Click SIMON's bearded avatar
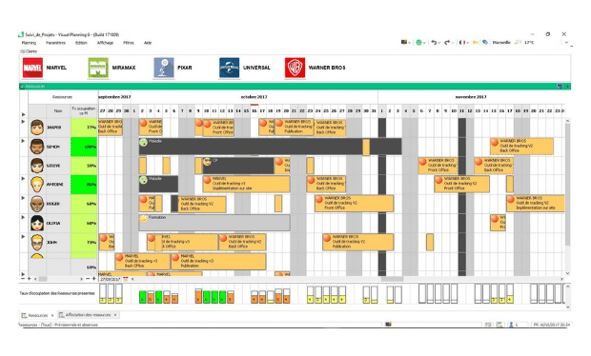This screenshot has width=591, height=356. (37, 147)
